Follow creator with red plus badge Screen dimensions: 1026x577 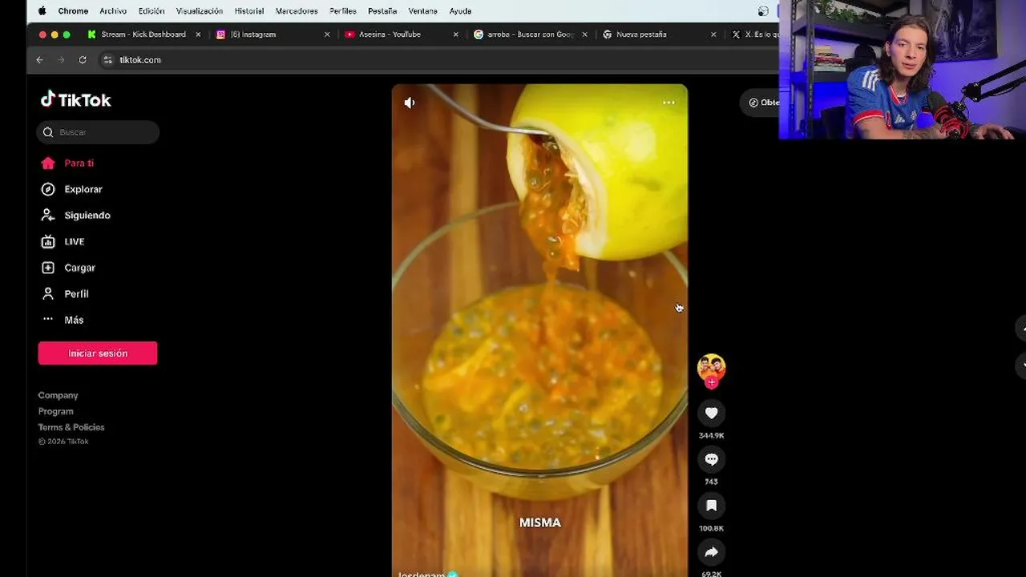pyautogui.click(x=711, y=383)
